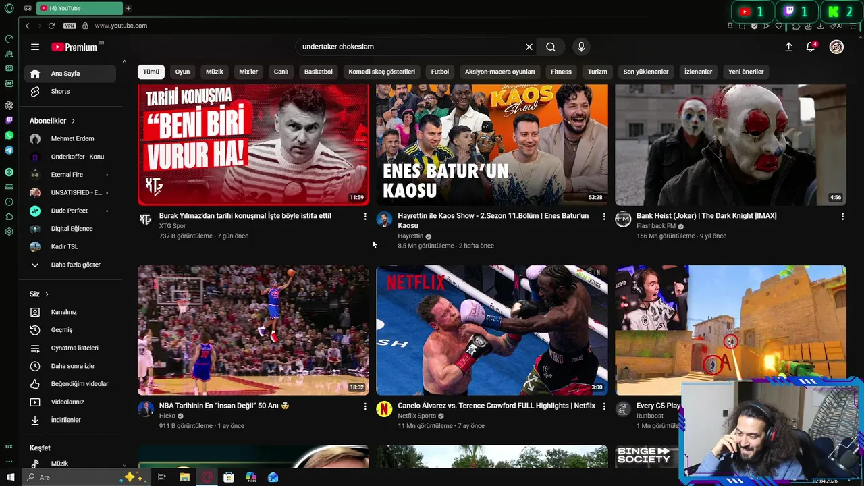Image resolution: width=864 pixels, height=486 pixels.
Task: Expand the Siz section chevron
Action: pos(47,294)
